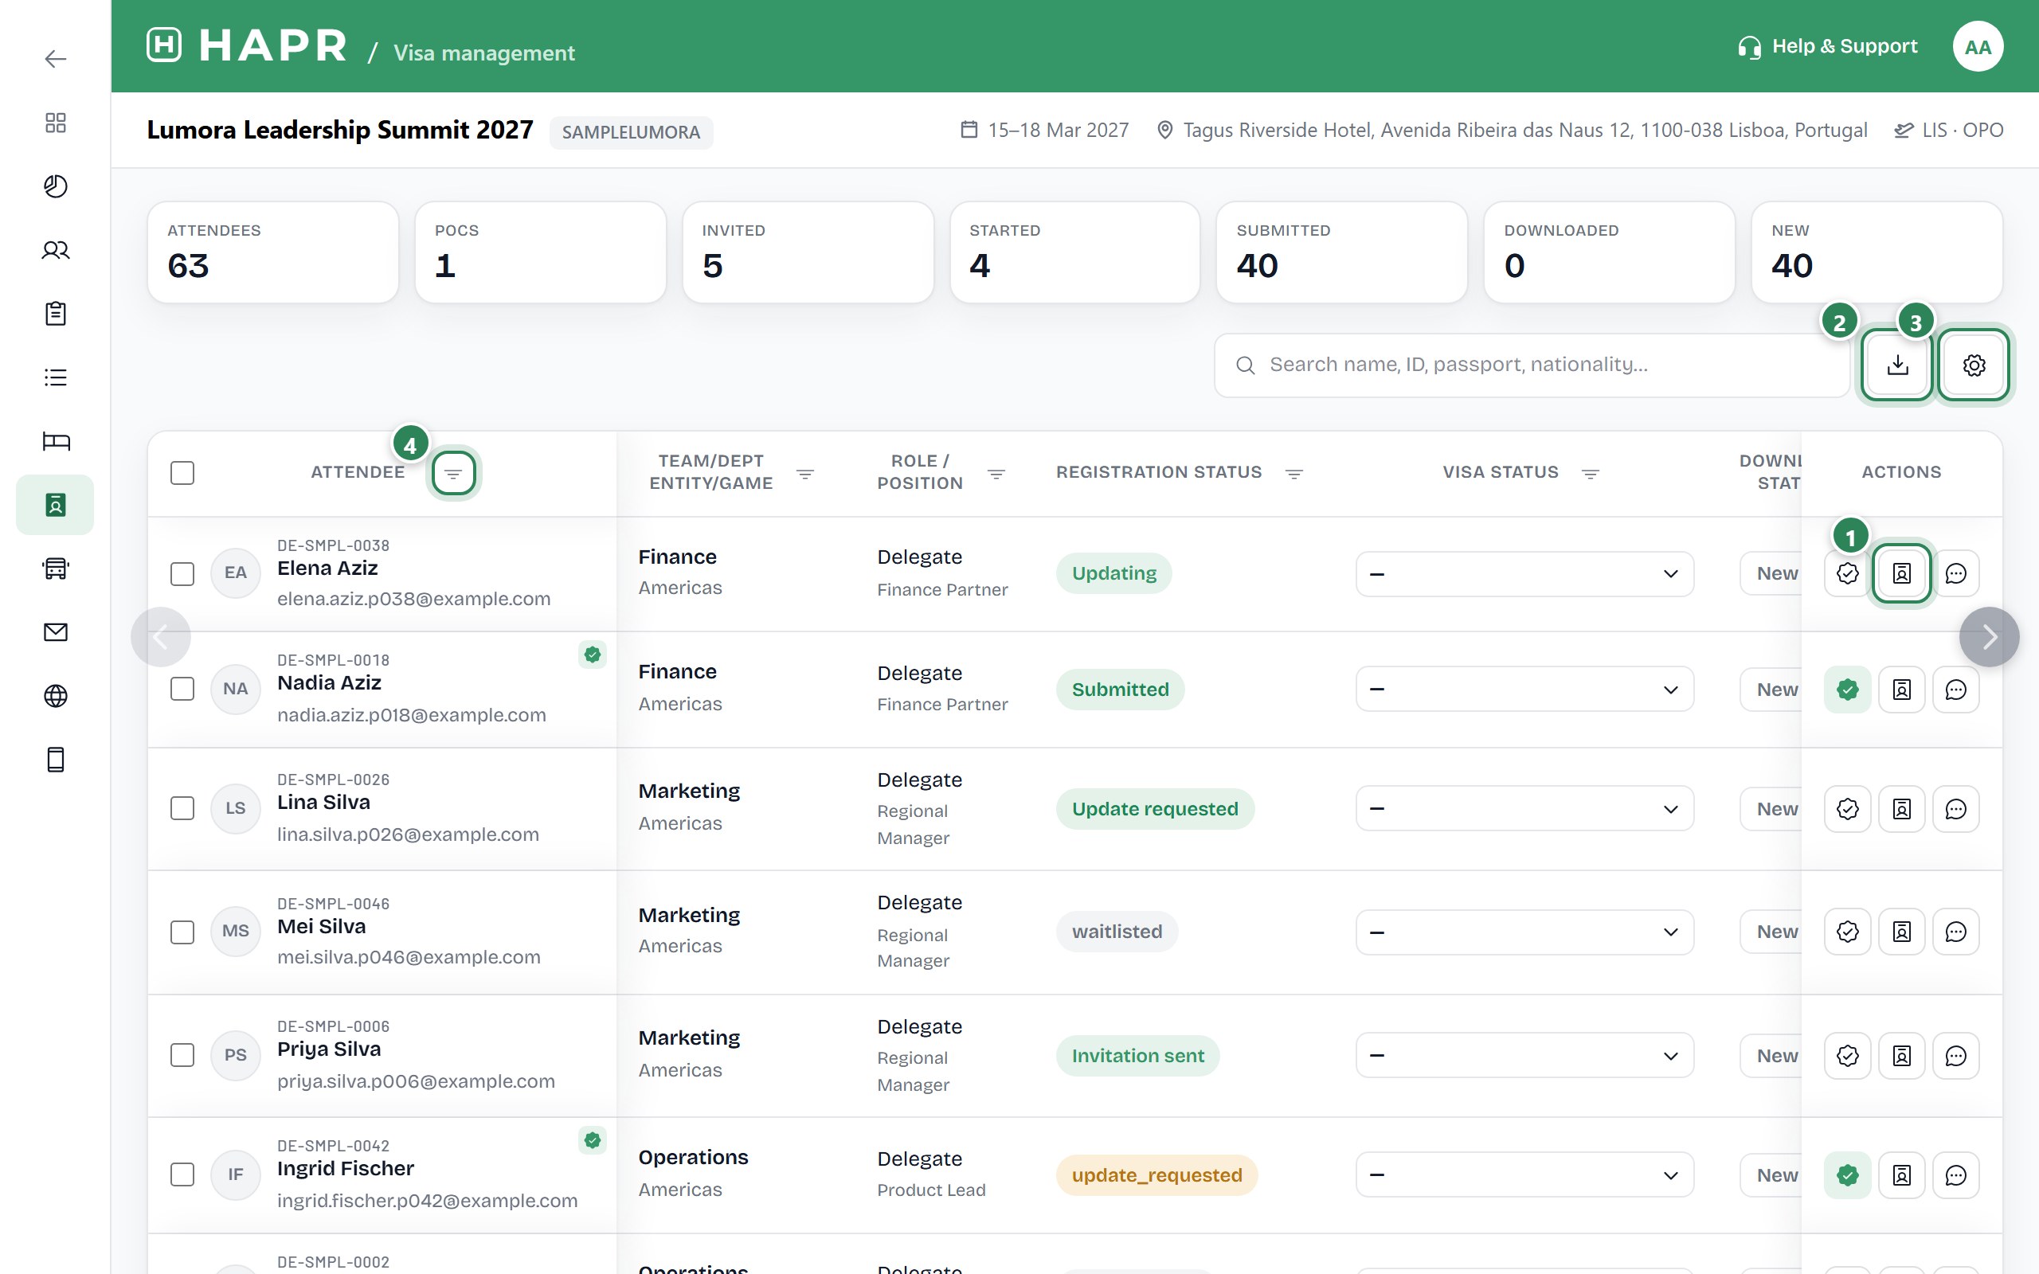The image size is (2039, 1274).
Task: Open the pie chart analytics sidebar icon
Action: pos(56,186)
